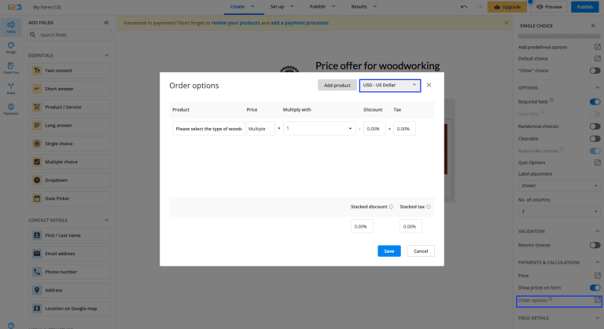Image resolution: width=604 pixels, height=329 pixels.
Task: Click the help question mark icon
Action: point(11,326)
